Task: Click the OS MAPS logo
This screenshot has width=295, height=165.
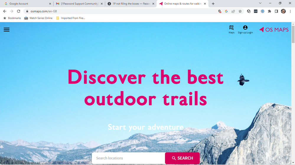Action: coord(274,30)
